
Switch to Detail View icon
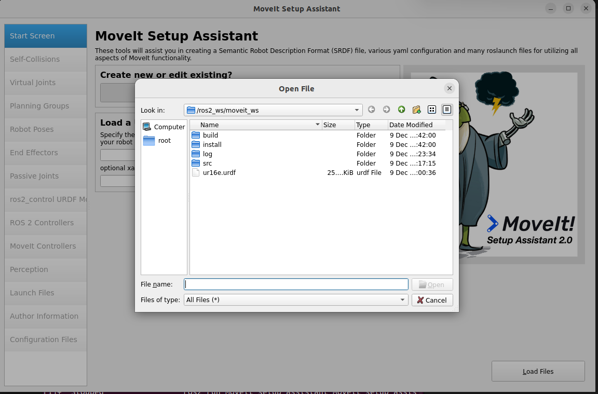click(x=447, y=110)
